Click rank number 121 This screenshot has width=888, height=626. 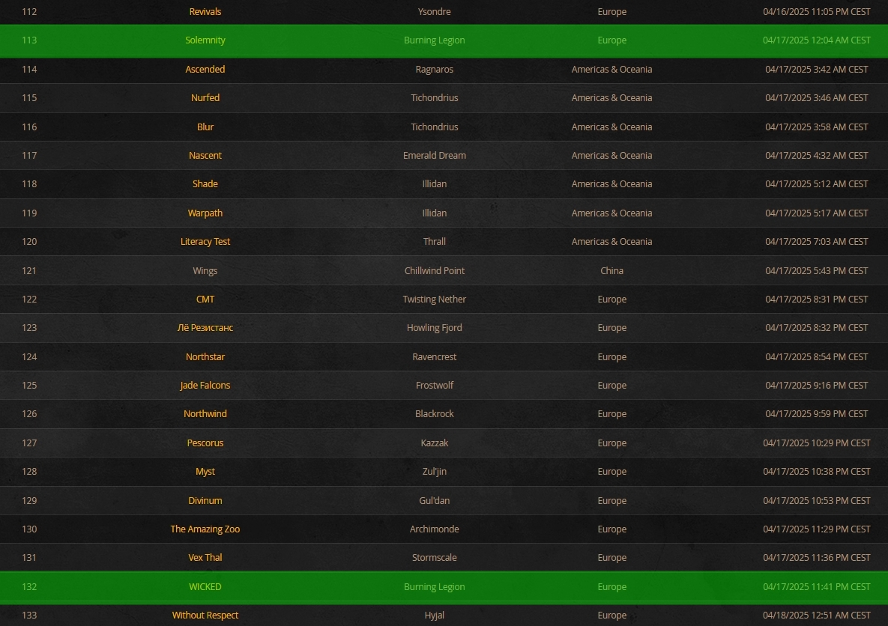pos(29,271)
